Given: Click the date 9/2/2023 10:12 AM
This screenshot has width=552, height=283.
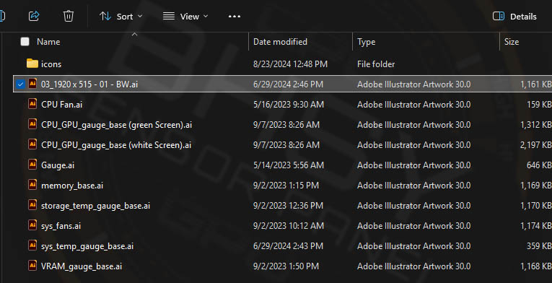Looking at the screenshot, I should [289, 226].
